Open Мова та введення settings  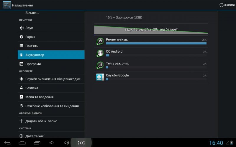(x=51, y=97)
